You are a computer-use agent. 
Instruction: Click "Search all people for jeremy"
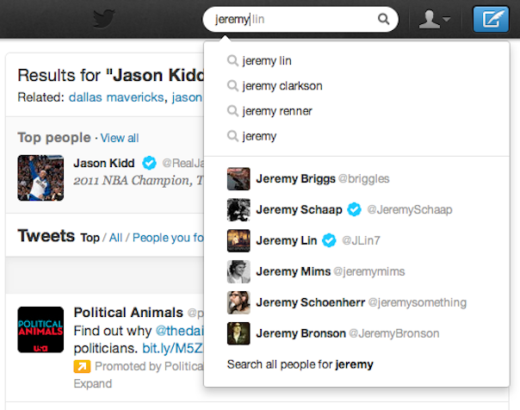pos(300,364)
